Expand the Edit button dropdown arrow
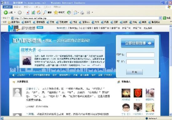The image size is (172, 120). click(92, 12)
